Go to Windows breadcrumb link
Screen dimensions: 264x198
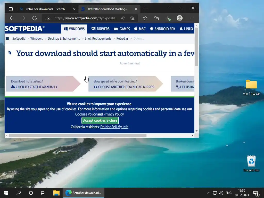tap(37, 39)
